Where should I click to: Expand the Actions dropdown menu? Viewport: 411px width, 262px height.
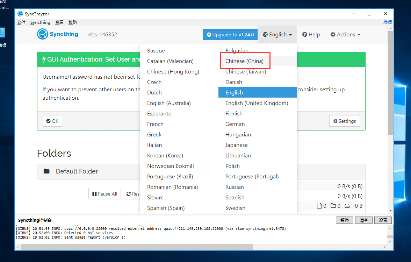coord(345,35)
